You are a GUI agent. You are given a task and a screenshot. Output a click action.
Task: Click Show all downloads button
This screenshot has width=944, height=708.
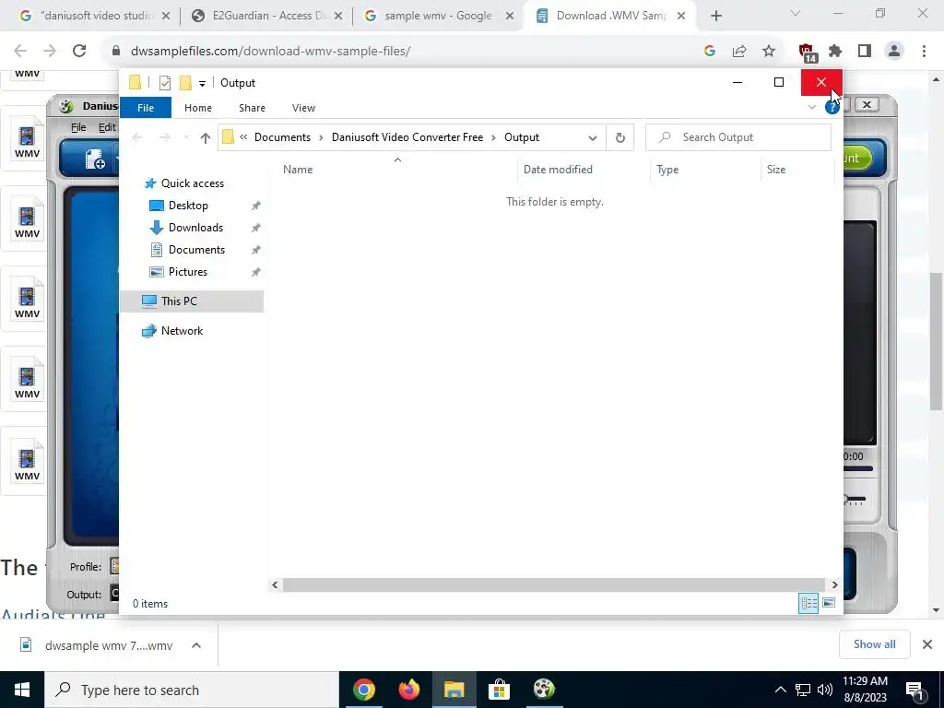(874, 644)
